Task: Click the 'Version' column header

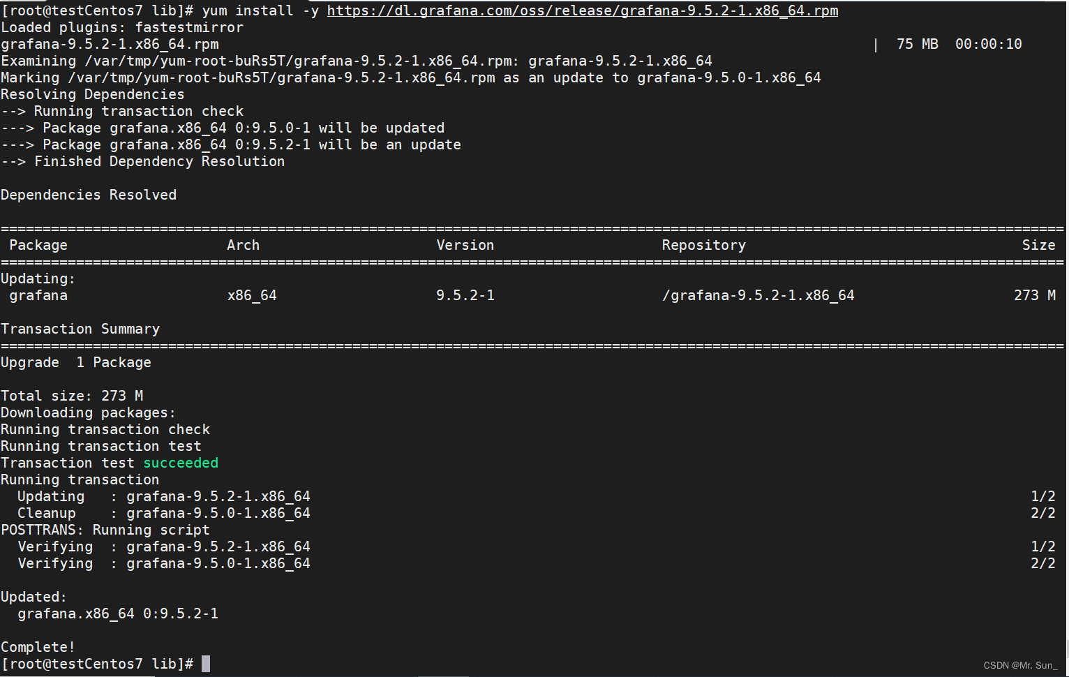Action: [x=465, y=245]
